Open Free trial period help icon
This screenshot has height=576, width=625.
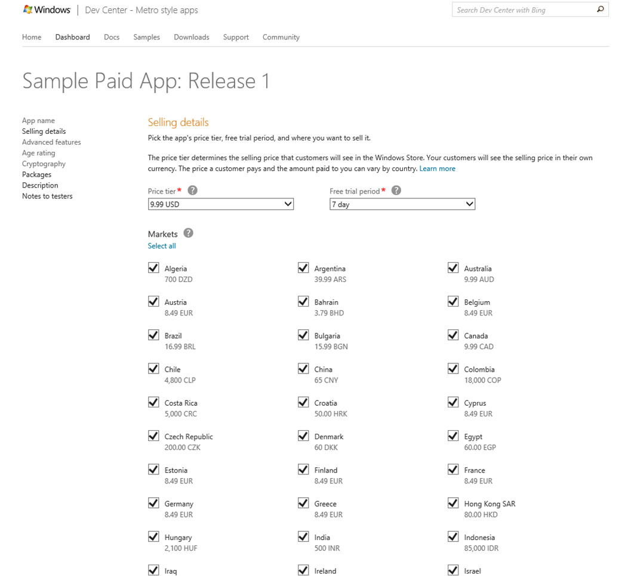click(396, 190)
